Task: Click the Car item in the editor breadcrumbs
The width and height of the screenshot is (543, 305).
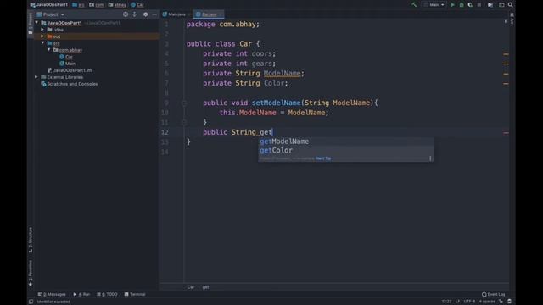Action: pos(190,287)
